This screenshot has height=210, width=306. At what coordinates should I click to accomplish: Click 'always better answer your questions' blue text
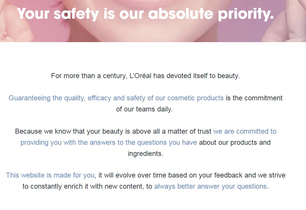pos(210,187)
